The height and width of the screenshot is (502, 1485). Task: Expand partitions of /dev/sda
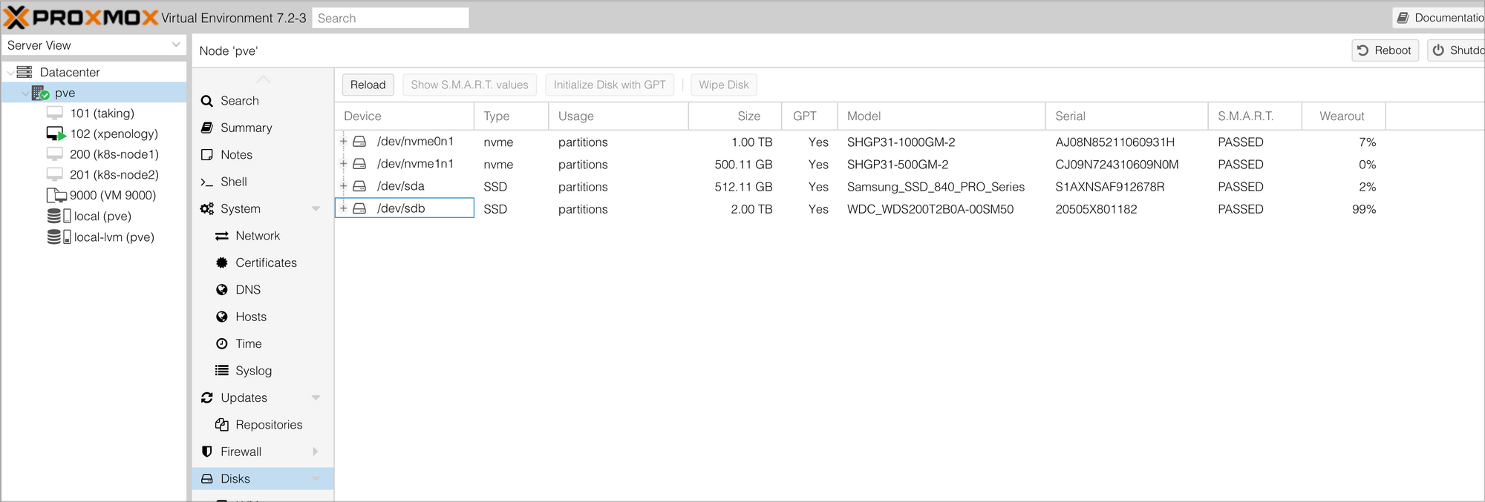click(344, 185)
